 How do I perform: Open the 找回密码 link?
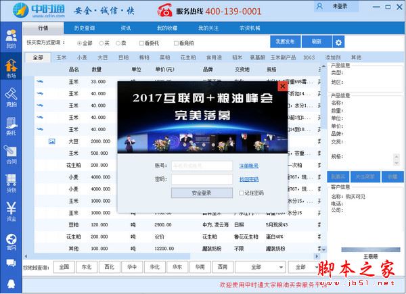(249, 179)
